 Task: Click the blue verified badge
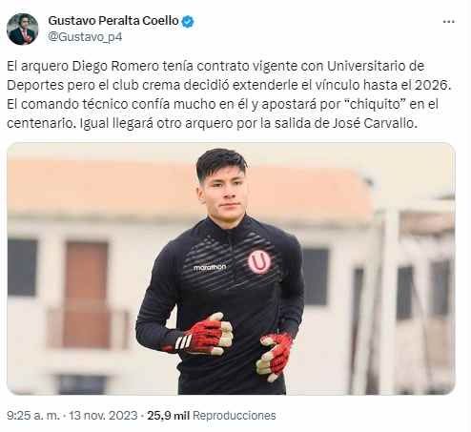coord(188,22)
